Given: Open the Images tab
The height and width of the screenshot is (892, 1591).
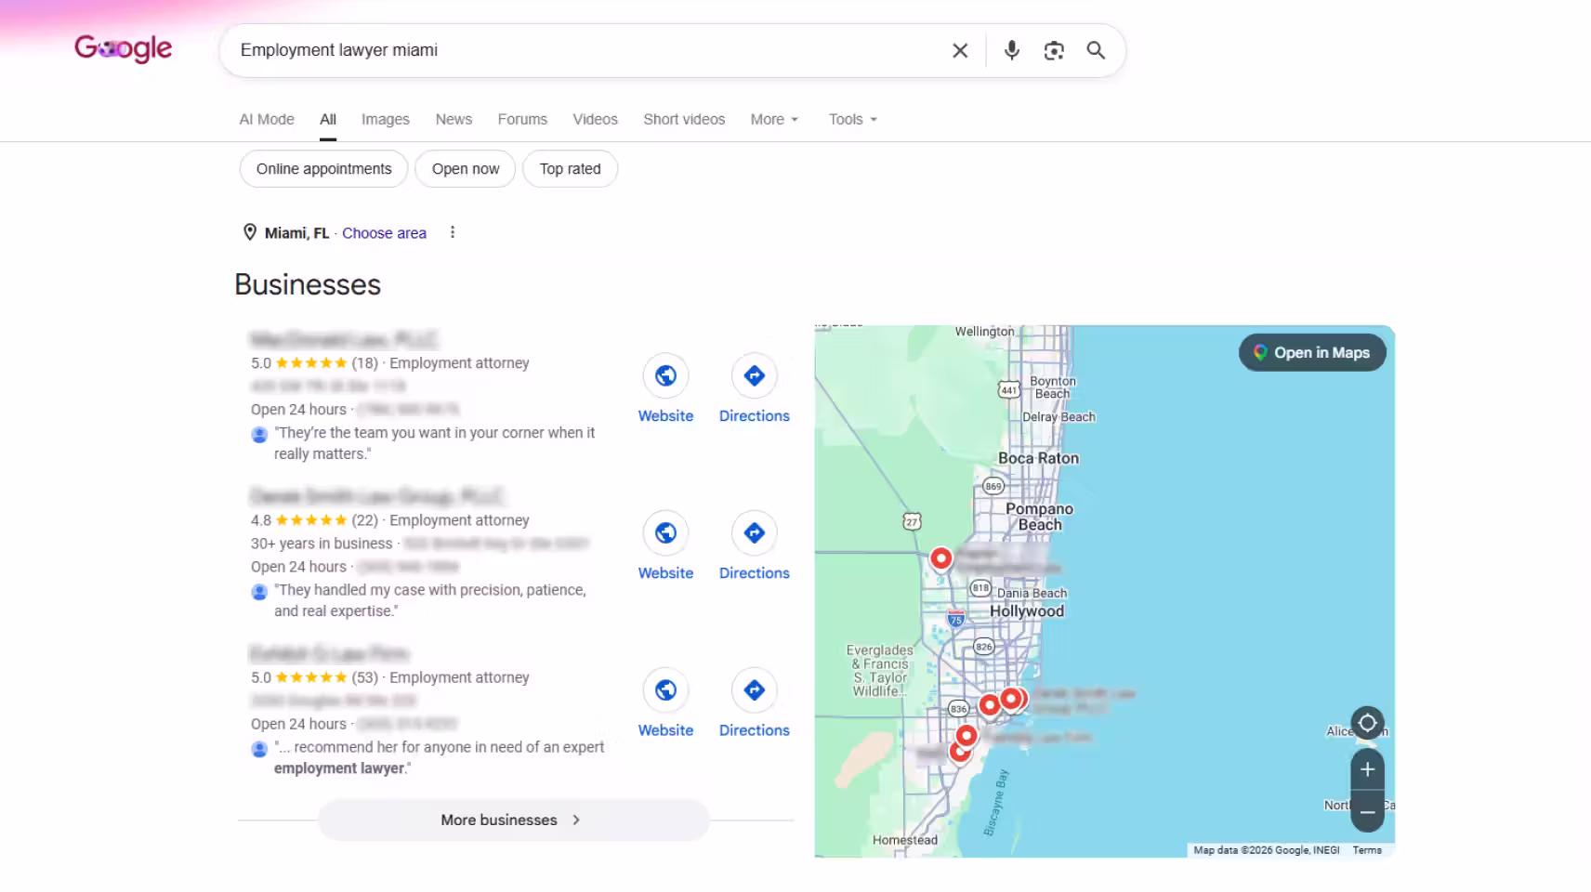Looking at the screenshot, I should [386, 119].
